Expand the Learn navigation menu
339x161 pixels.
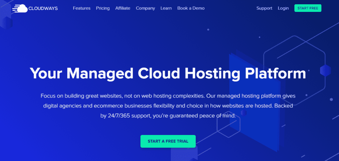coord(166,8)
